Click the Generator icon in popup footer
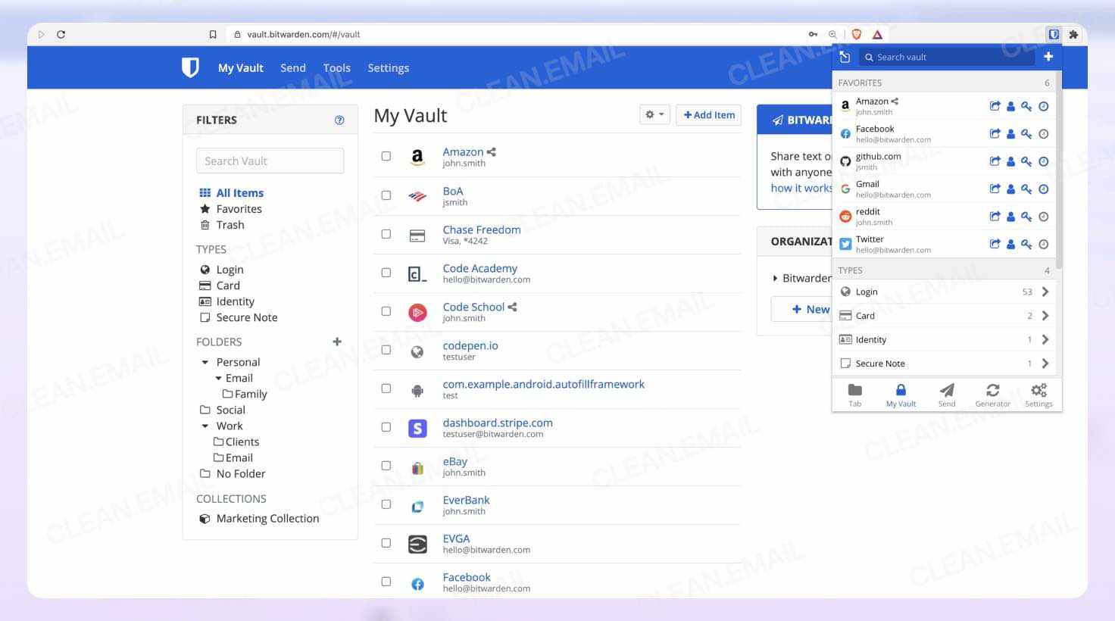This screenshot has width=1115, height=621. (x=992, y=395)
